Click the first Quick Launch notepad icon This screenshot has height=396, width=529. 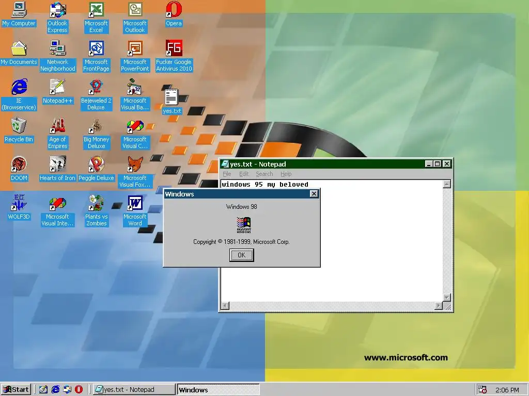pyautogui.click(x=43, y=390)
